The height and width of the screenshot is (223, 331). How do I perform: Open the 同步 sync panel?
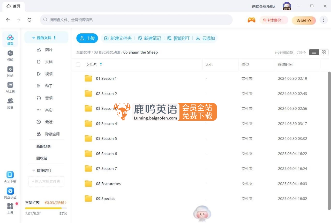tap(10, 71)
